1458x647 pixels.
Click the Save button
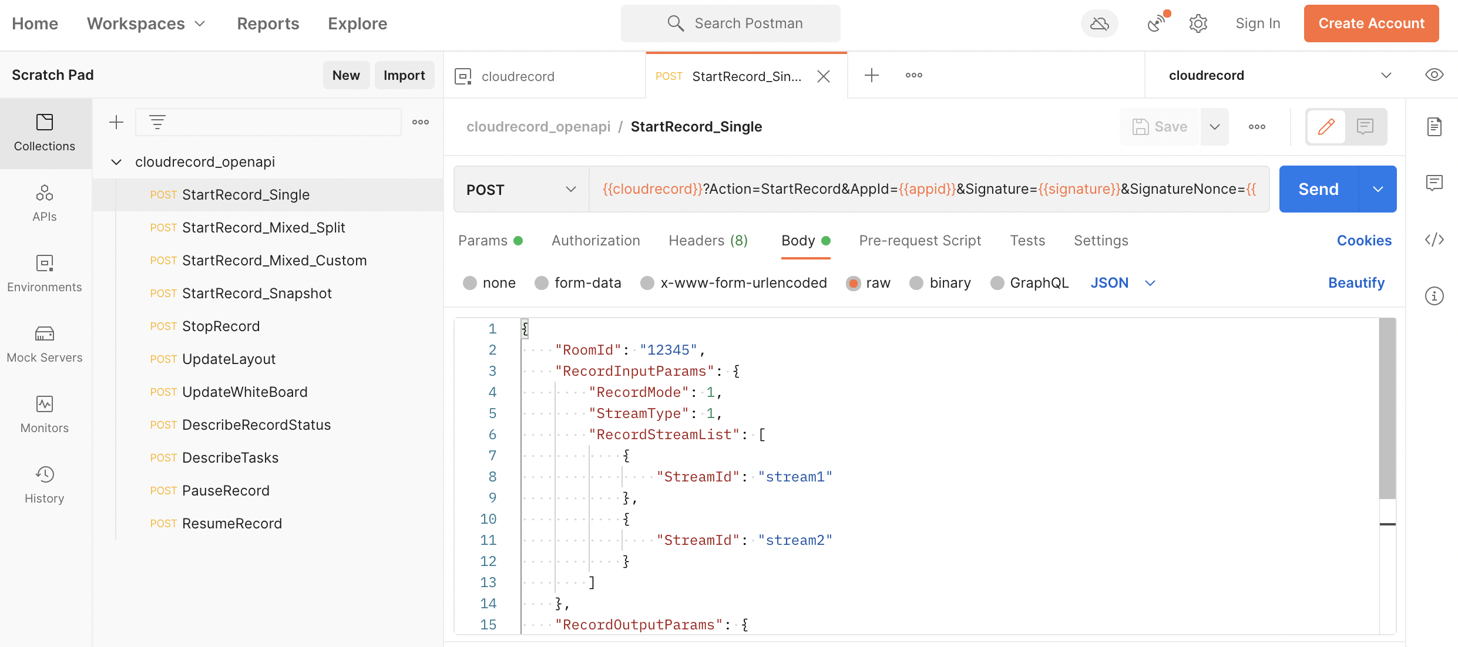[x=1160, y=127]
